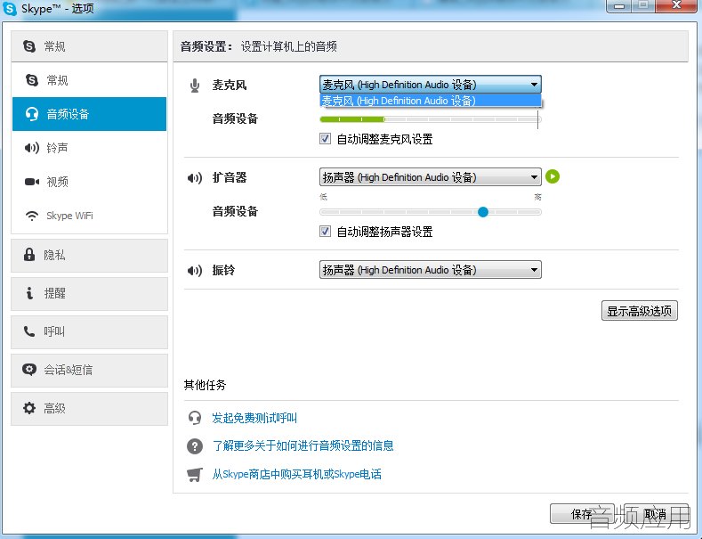Expand the 会话&短信 section
This screenshot has width=702, height=539.
[x=89, y=371]
